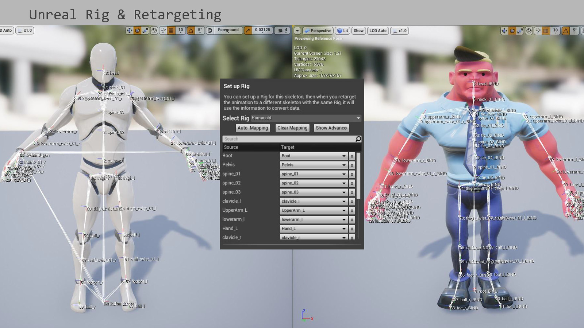Open target dropdown for UpperArm_L
The width and height of the screenshot is (584, 328).
(314, 211)
